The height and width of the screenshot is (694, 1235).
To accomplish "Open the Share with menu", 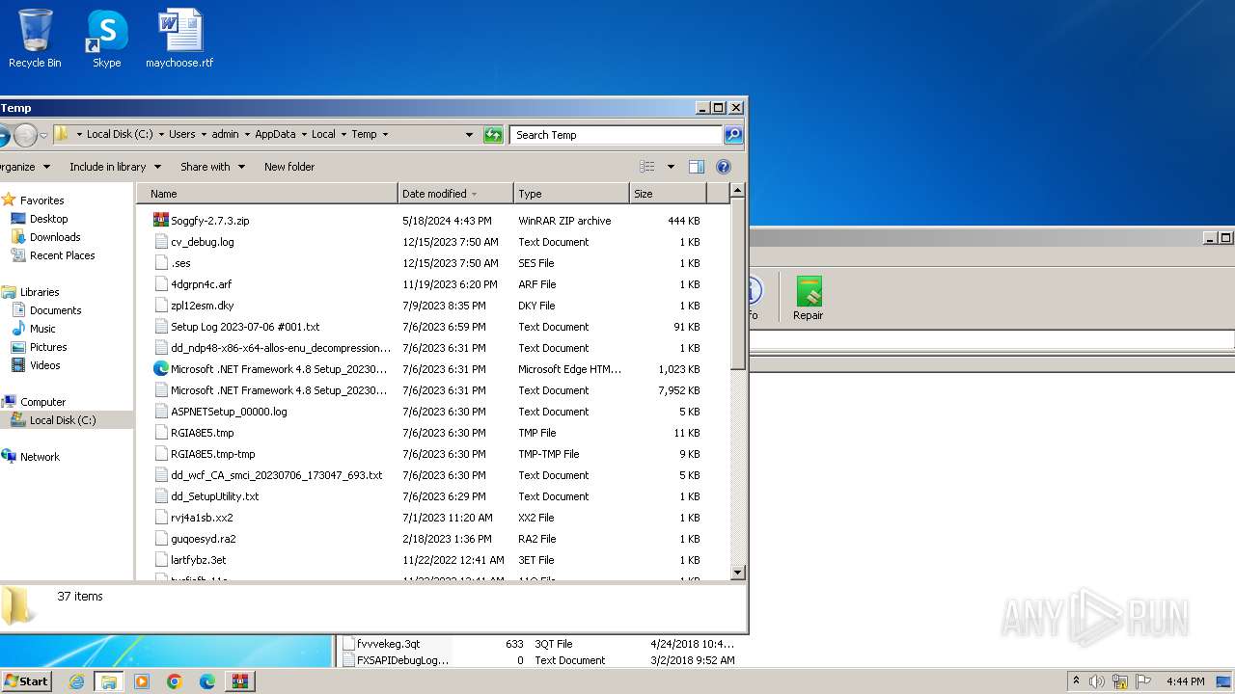I will point(212,167).
